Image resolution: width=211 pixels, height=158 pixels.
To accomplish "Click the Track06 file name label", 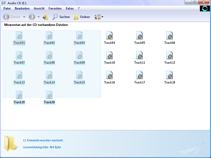I will (170, 43).
